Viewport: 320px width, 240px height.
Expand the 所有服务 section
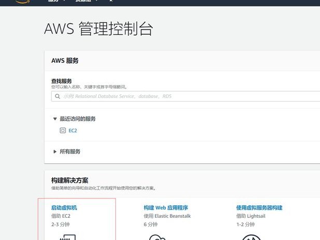[x=55, y=151]
